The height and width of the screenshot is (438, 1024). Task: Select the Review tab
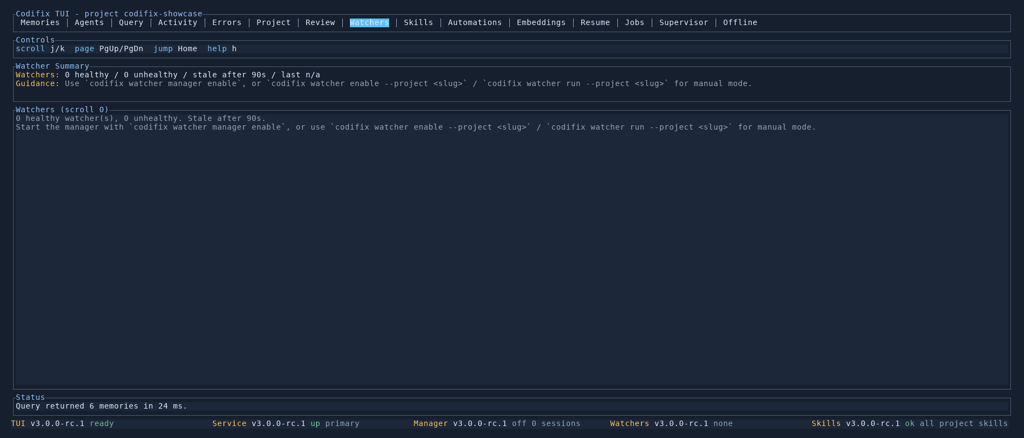(x=320, y=22)
